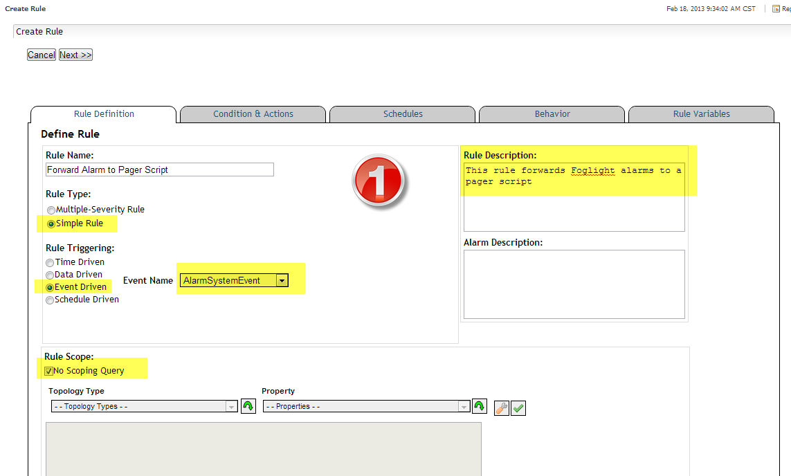Image resolution: width=791 pixels, height=476 pixels.
Task: Switch to the Condition & Actions tab
Action: click(253, 114)
